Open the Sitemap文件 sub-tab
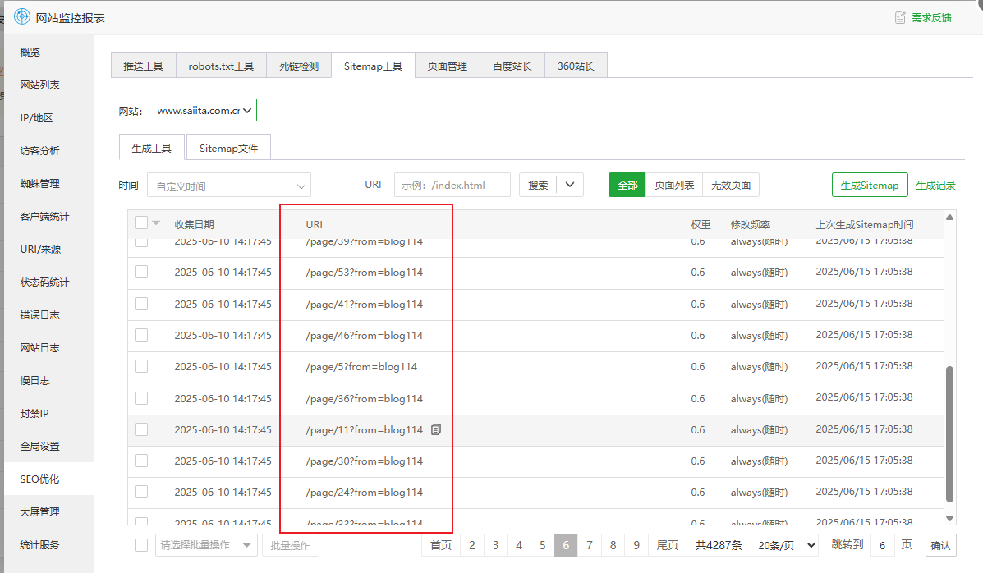Screen dimensions: 983x573 [228, 148]
